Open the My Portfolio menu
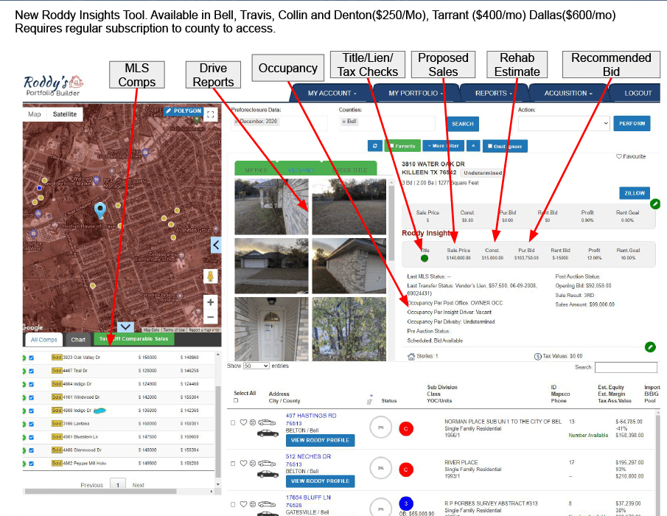This screenshot has height=516, width=667. click(416, 93)
